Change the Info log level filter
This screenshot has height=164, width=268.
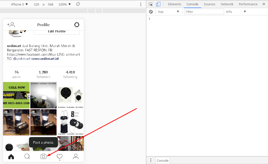coord(235,11)
